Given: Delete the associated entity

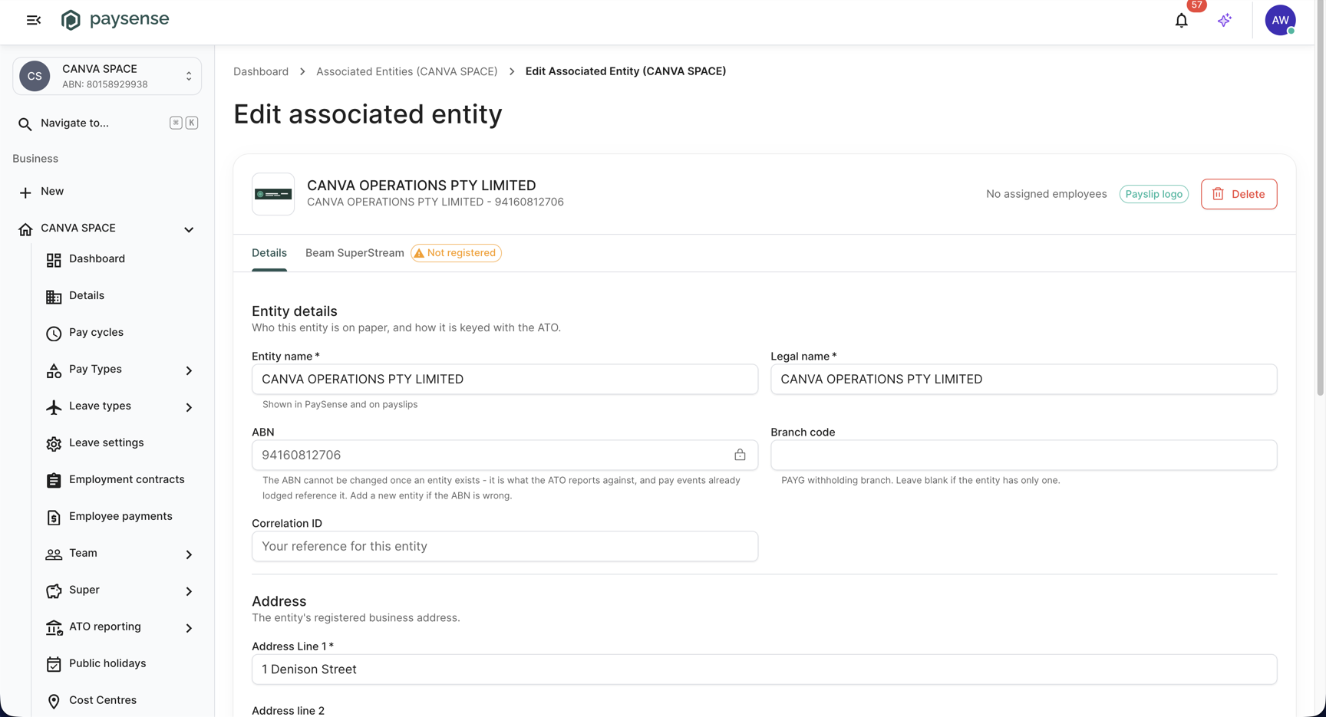Looking at the screenshot, I should point(1239,194).
